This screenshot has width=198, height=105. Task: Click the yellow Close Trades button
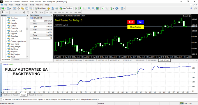[x=136, y=27]
